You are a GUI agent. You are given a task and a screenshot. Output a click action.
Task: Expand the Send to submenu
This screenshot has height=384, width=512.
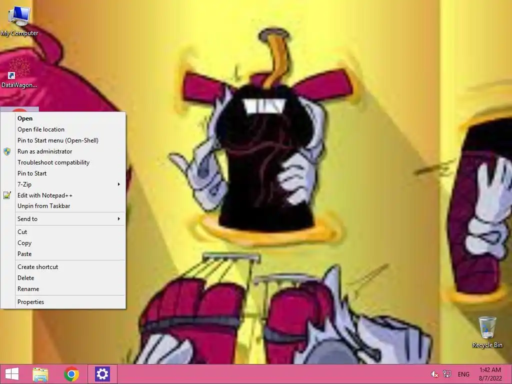(x=63, y=219)
